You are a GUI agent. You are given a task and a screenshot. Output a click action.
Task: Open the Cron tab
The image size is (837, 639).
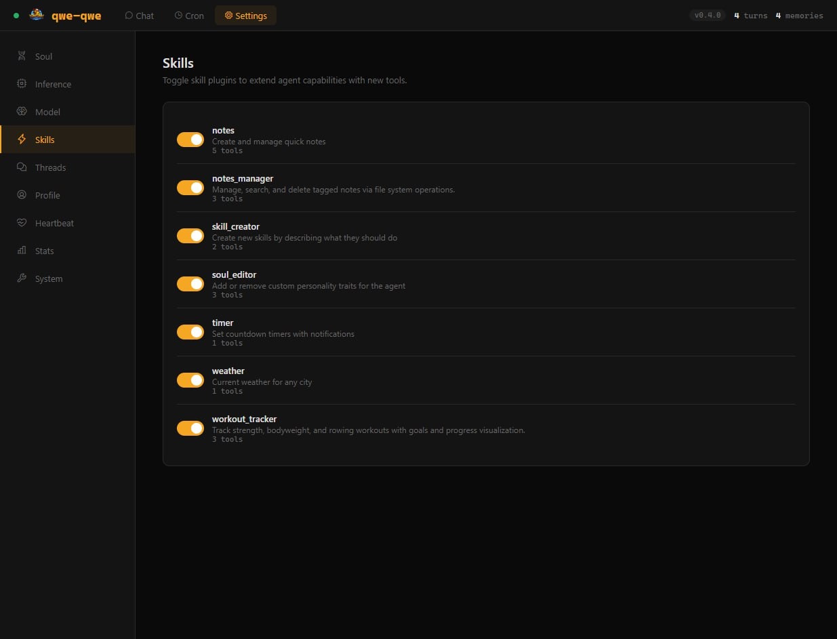coord(188,15)
